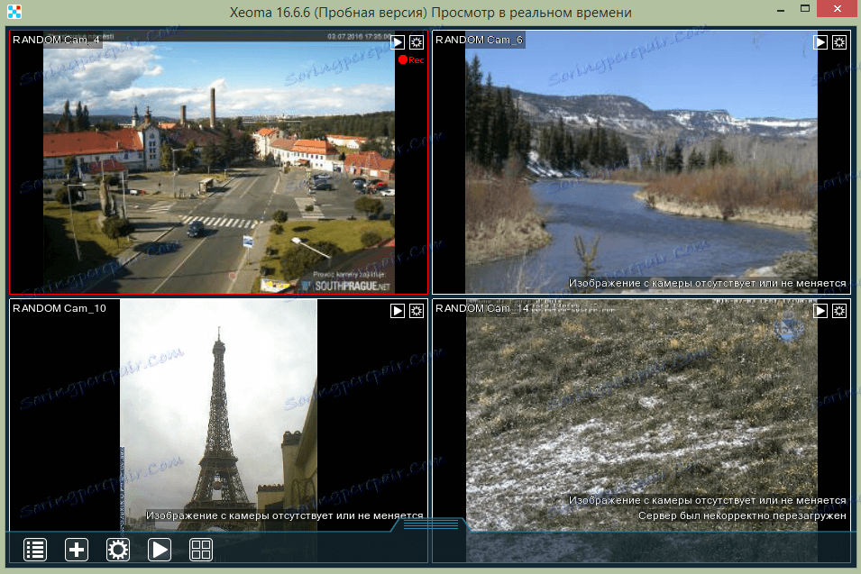Click Cam_10 "Изображение с камеры отсутствует" warning
Image resolution: width=861 pixels, height=574 pixels.
coord(284,515)
